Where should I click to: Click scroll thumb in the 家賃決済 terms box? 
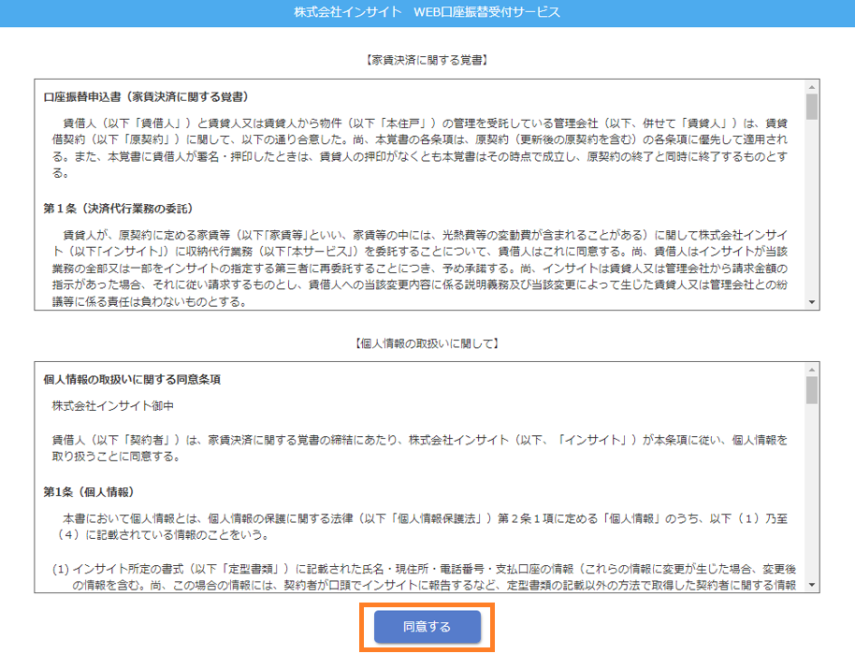[x=811, y=107]
